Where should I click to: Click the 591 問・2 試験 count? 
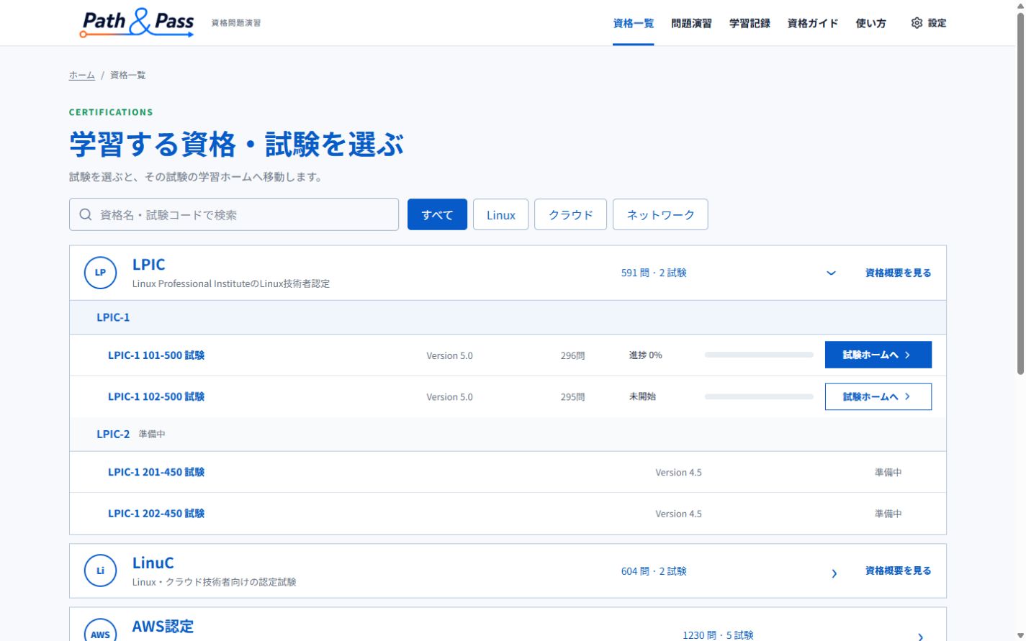(x=654, y=273)
